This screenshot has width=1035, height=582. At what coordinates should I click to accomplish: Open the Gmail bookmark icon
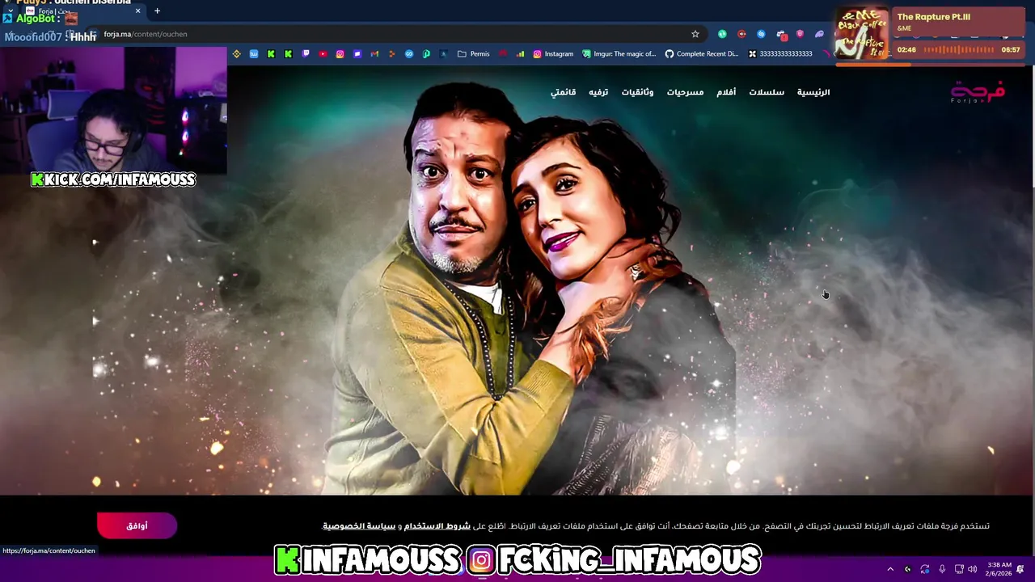coord(374,54)
